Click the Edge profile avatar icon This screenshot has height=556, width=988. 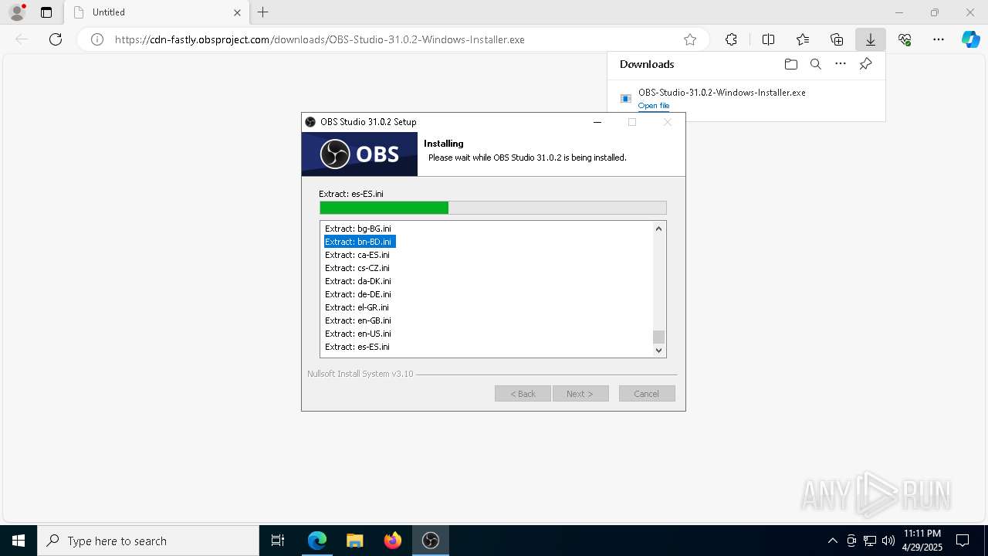(16, 12)
